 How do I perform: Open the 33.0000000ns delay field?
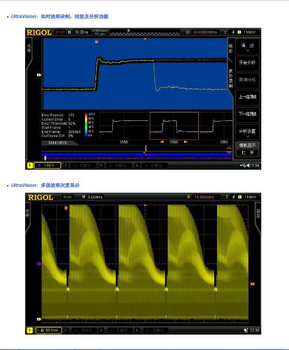pyautogui.click(x=205, y=32)
